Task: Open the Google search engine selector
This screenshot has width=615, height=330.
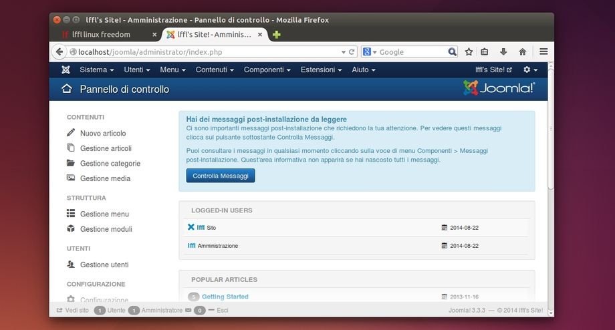Action: (x=370, y=51)
